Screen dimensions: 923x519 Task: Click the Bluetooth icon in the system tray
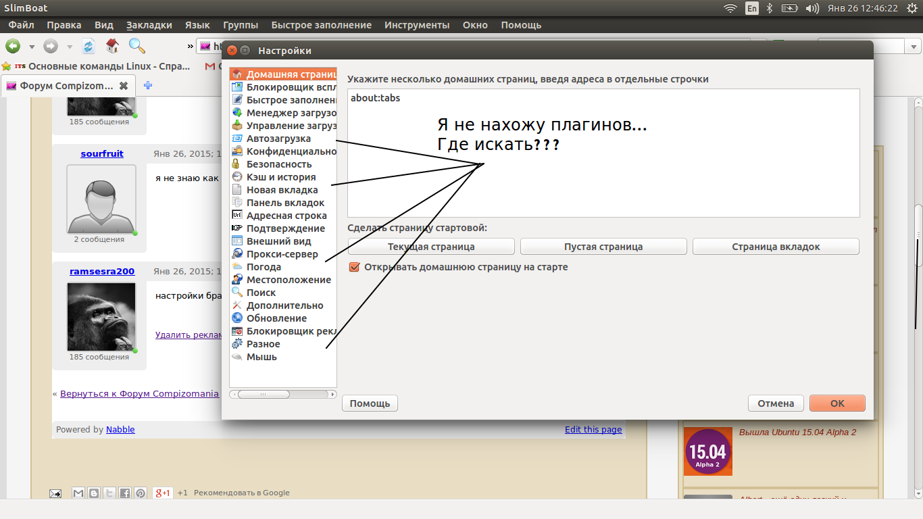click(x=769, y=8)
